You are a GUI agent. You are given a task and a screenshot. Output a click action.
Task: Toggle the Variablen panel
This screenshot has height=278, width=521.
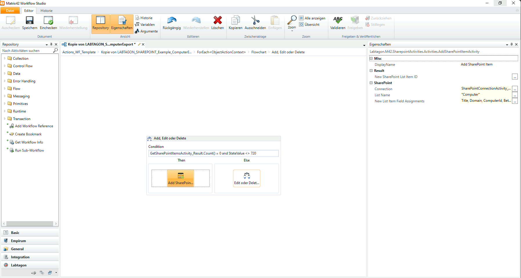[145, 25]
